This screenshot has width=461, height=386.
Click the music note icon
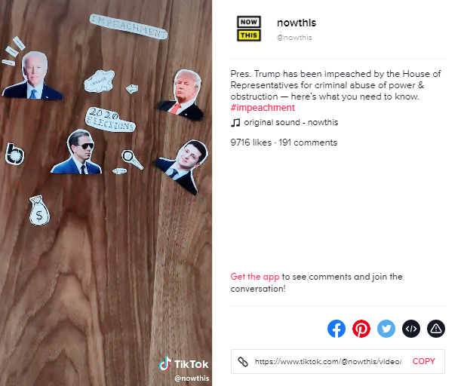click(x=235, y=122)
